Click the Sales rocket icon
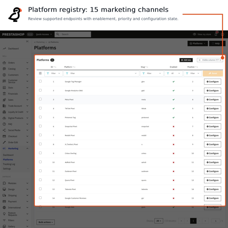The image size is (228, 228). 4,100
